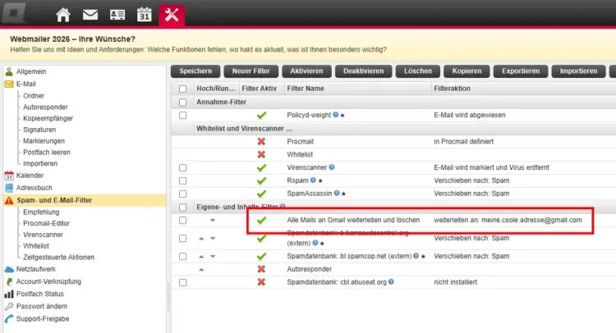Click the webmailer logo icon
616x333 pixels.
(x=14, y=12)
